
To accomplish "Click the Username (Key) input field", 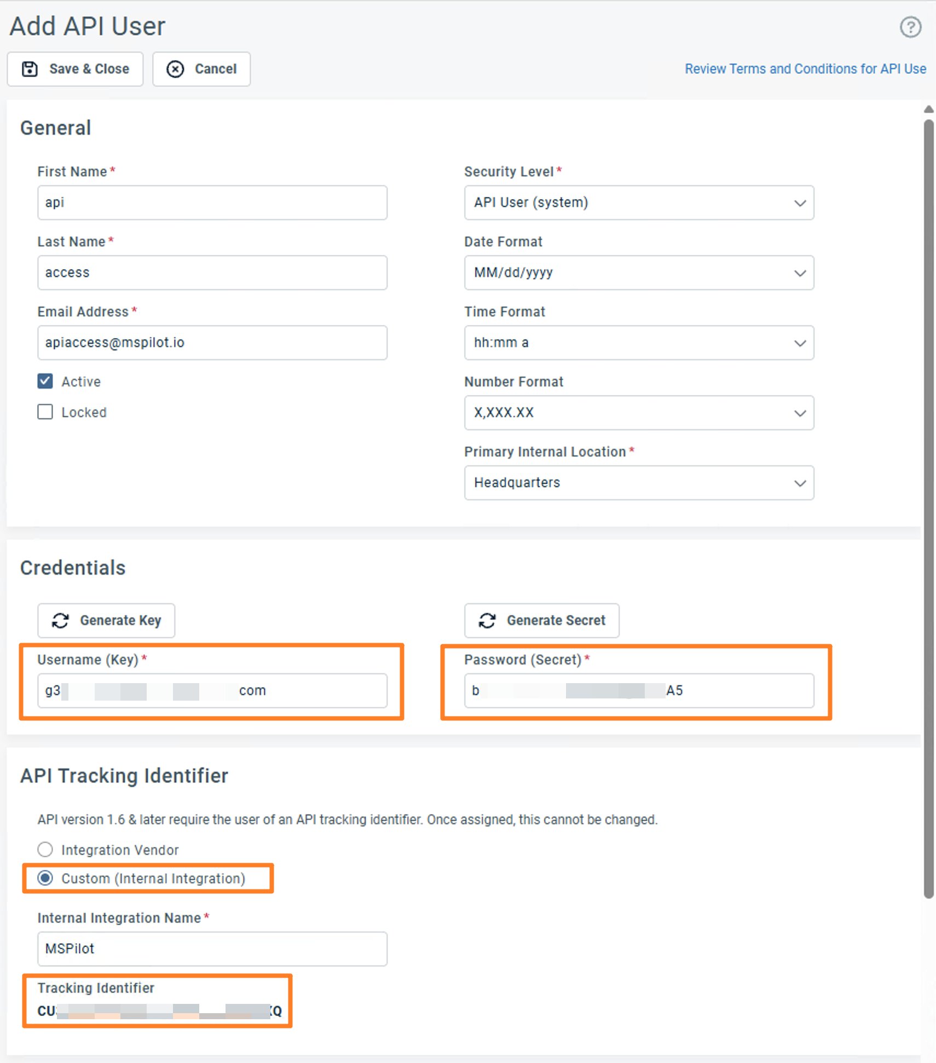I will click(x=212, y=691).
